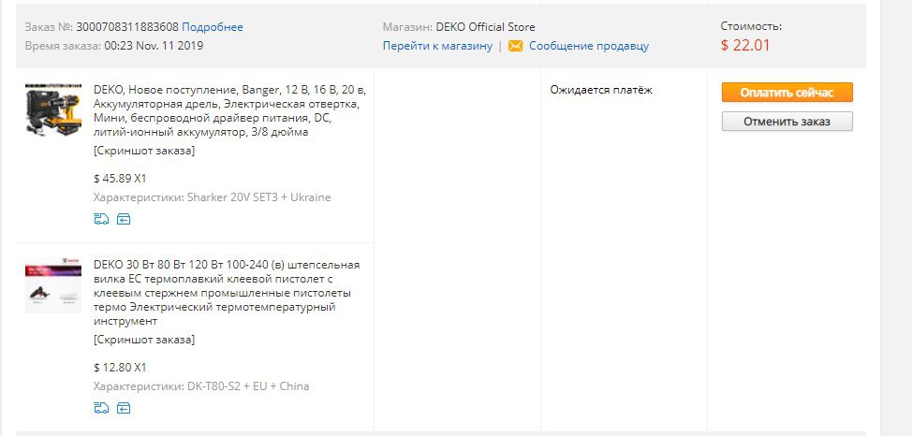Select the order number 3000708311883608
This screenshot has height=436, width=912.
(x=127, y=27)
